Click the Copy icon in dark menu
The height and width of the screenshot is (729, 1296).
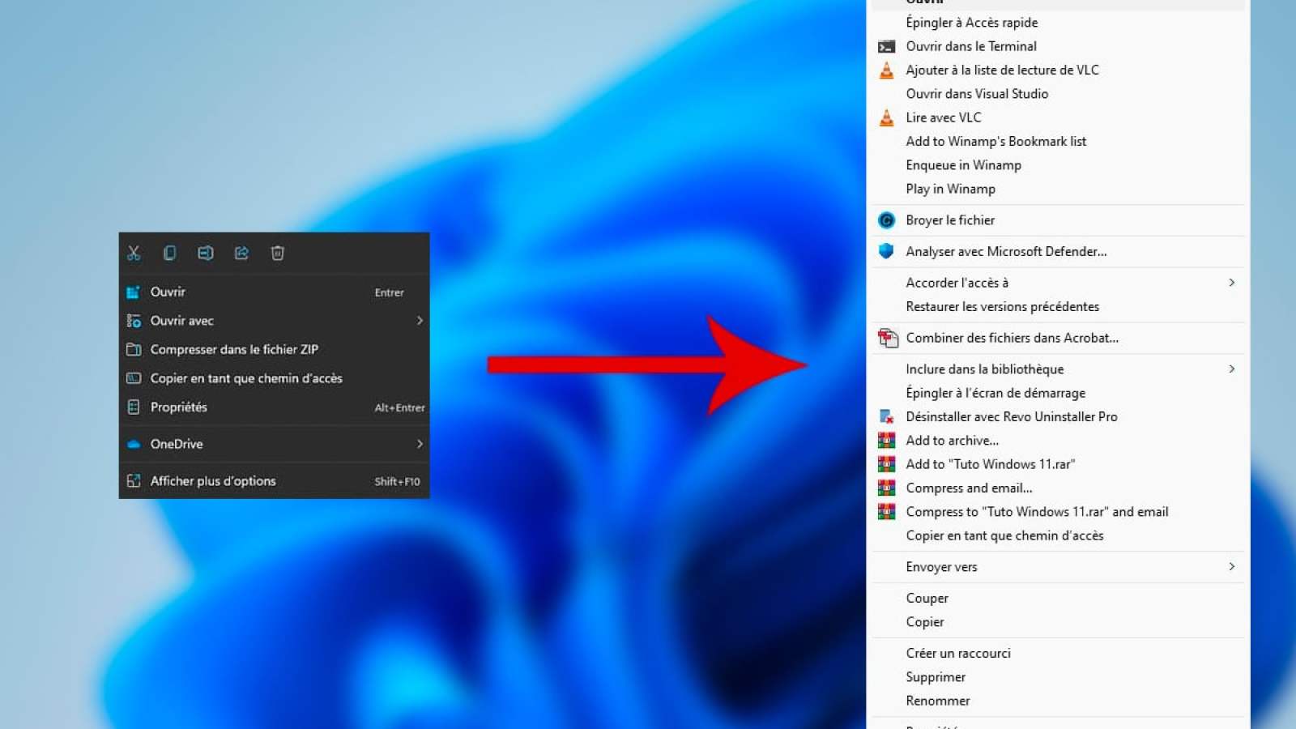pyautogui.click(x=169, y=254)
